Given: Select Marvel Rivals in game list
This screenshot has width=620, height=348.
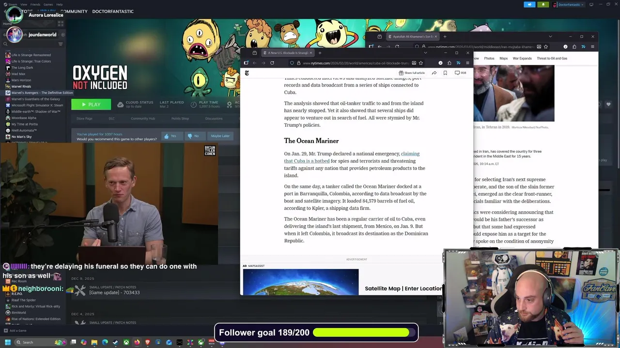Looking at the screenshot, I should click(x=21, y=87).
